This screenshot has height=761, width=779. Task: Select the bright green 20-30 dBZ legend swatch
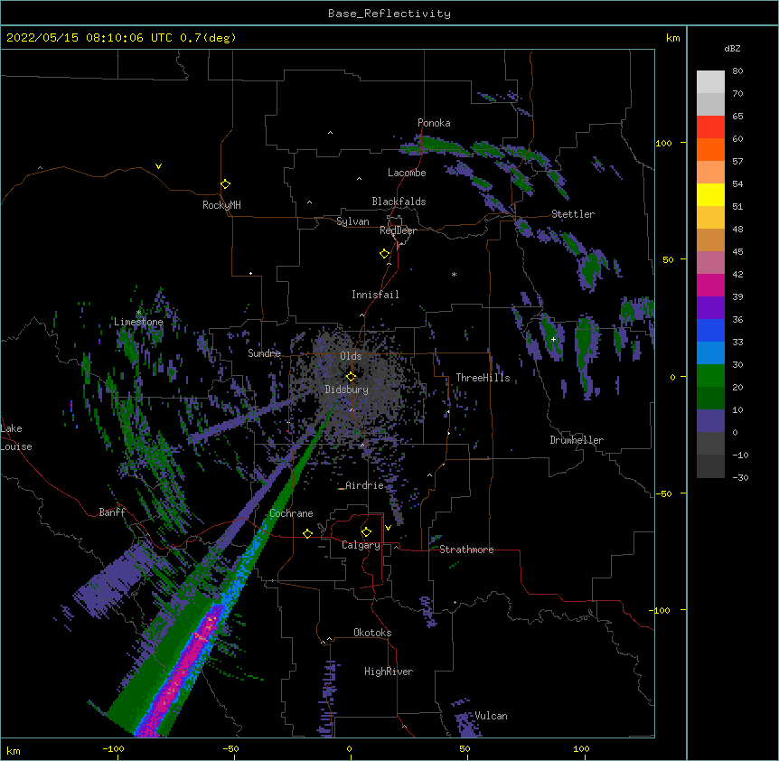click(710, 376)
